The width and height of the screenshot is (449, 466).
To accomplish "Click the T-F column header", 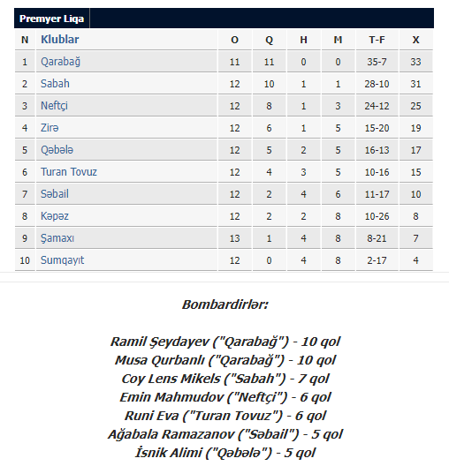I will pyautogui.click(x=377, y=40).
